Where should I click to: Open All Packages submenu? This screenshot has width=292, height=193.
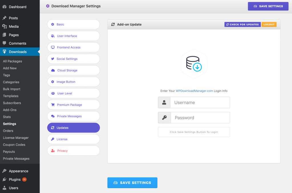(13, 61)
